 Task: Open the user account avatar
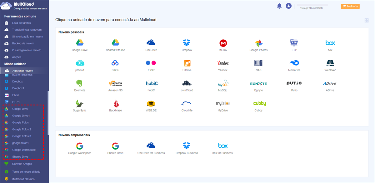pos(288,6)
